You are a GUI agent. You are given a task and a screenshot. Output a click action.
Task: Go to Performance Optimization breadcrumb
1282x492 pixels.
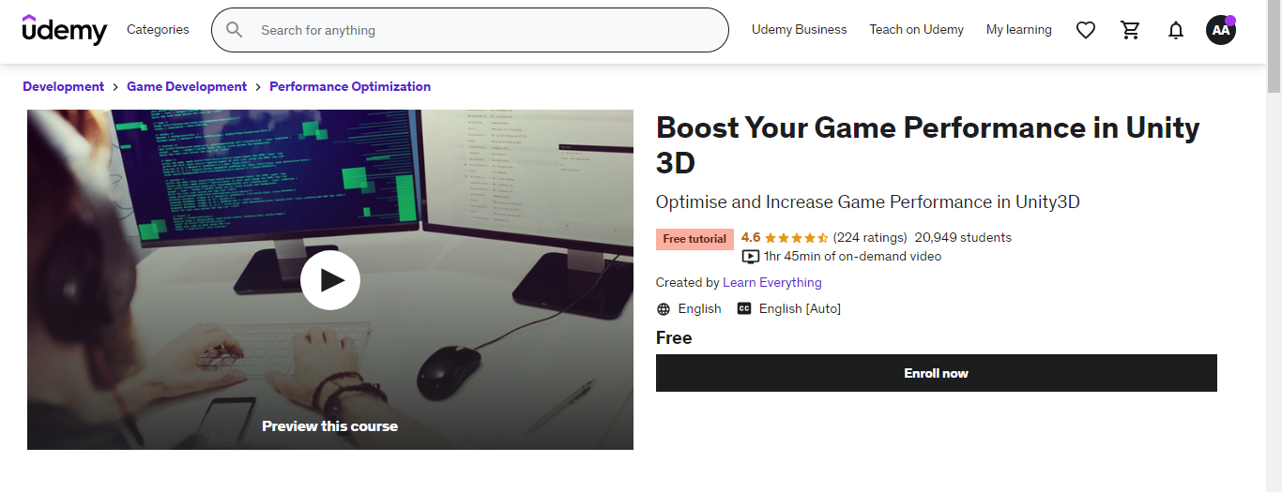point(350,86)
